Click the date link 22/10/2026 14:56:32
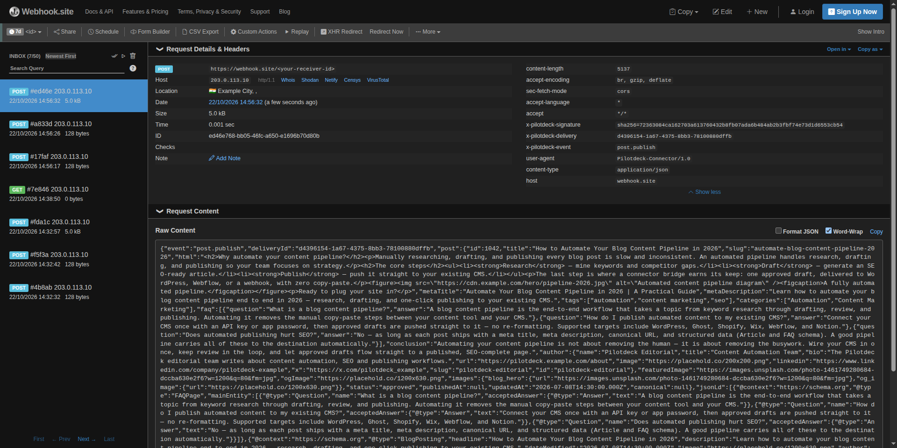The image size is (897, 448). click(x=235, y=102)
